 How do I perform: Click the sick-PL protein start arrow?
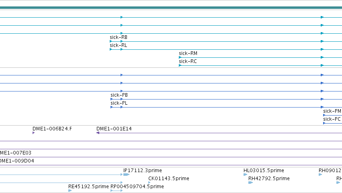[112, 107]
